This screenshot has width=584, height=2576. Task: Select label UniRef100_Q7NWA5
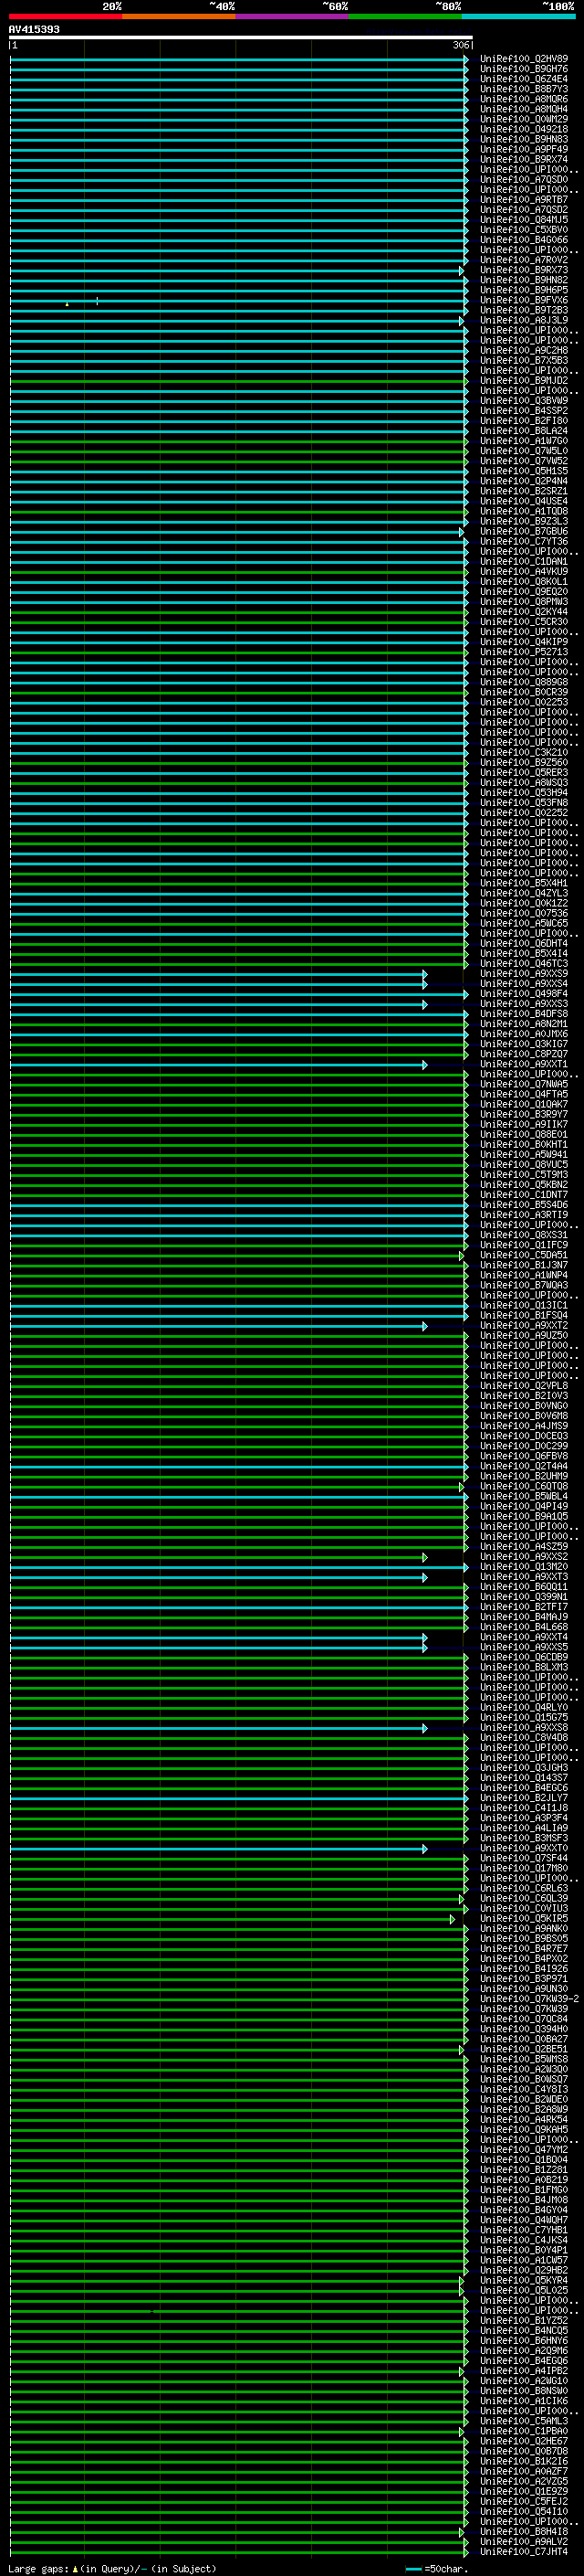524,1085
